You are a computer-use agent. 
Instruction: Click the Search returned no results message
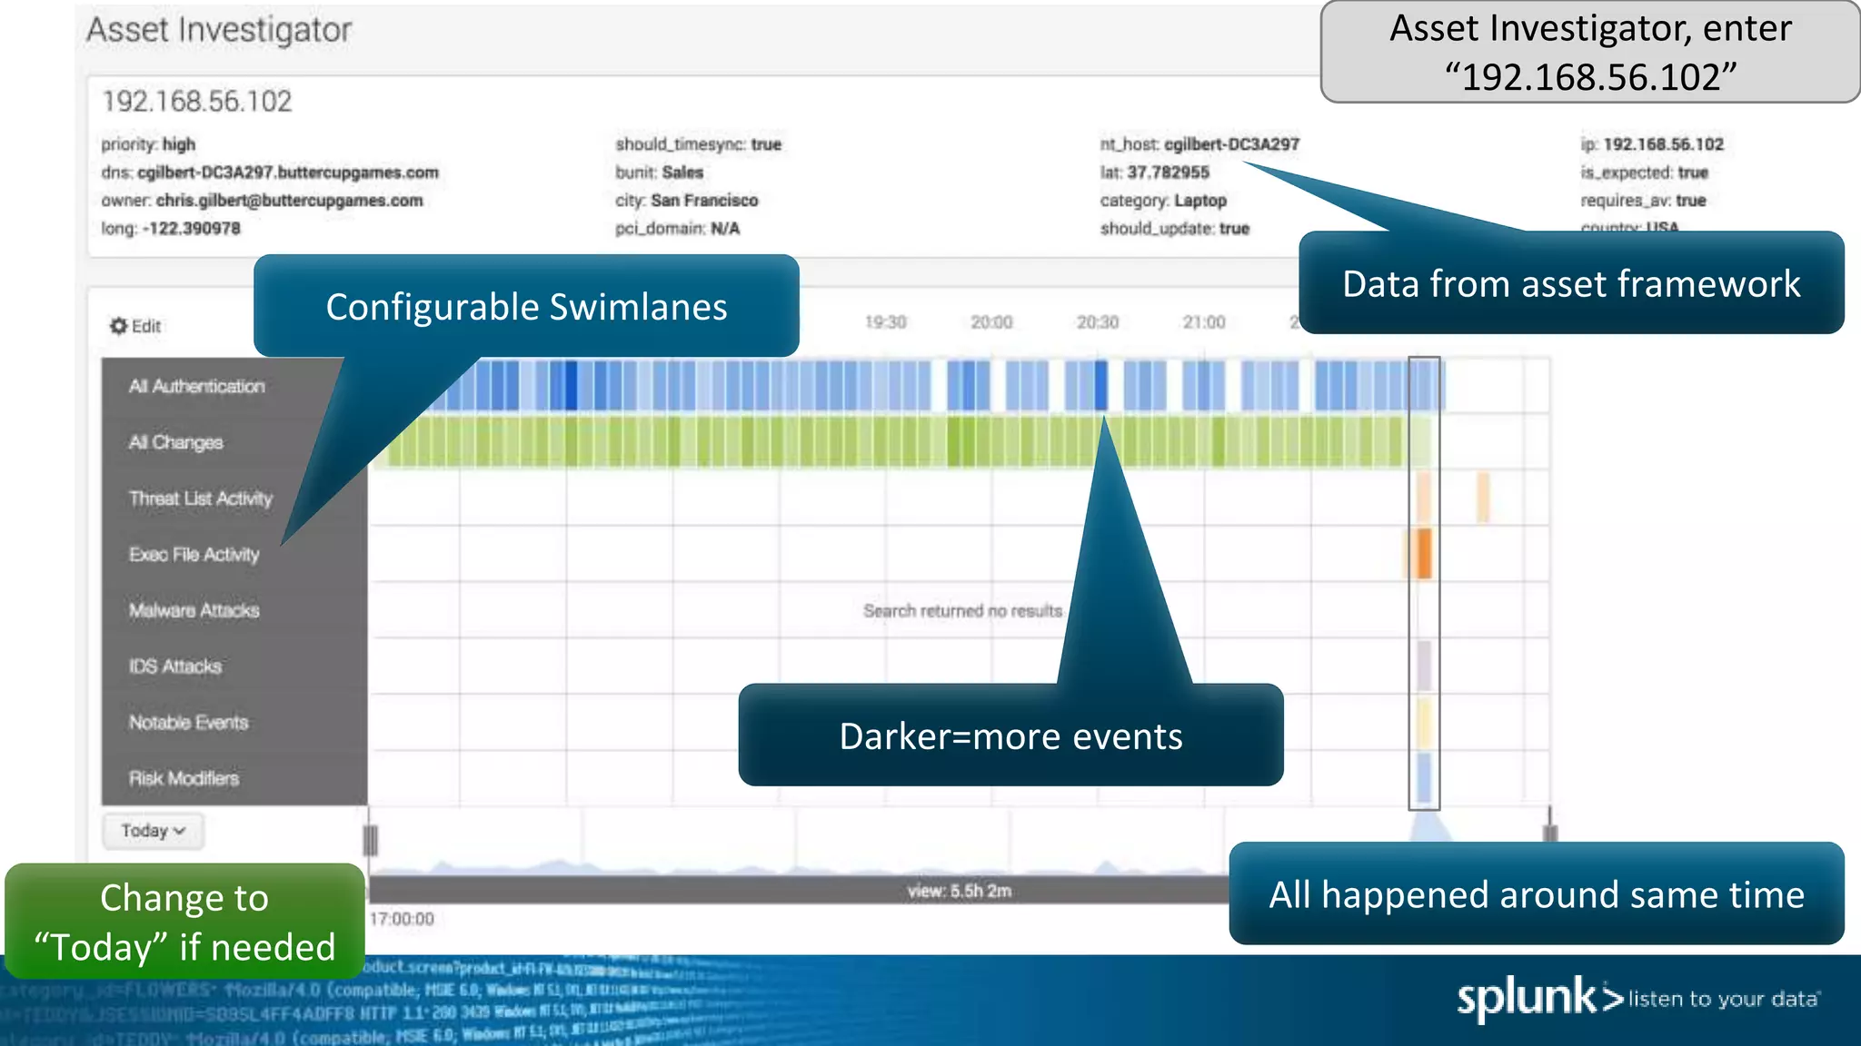(962, 611)
